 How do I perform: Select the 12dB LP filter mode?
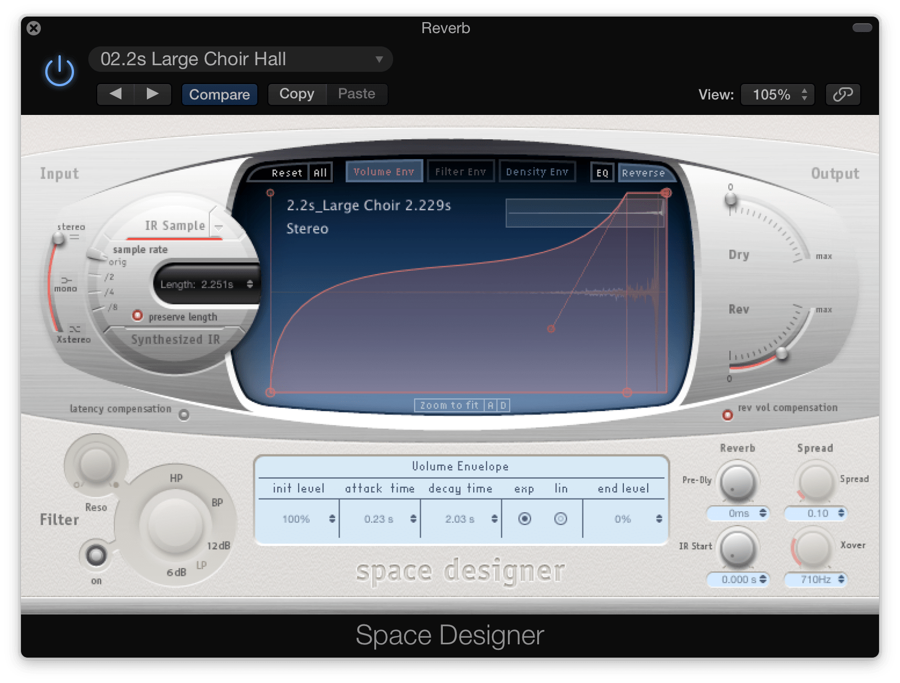pyautogui.click(x=218, y=546)
